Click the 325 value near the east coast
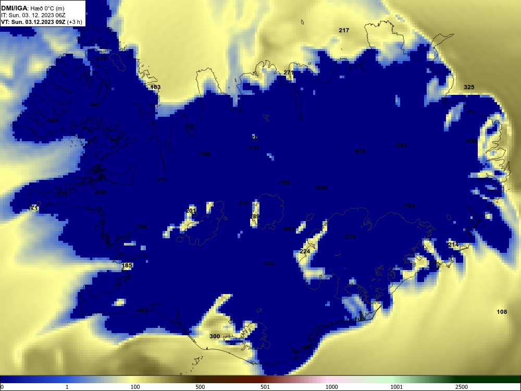Screen dimensions: 521x391 point(469,87)
